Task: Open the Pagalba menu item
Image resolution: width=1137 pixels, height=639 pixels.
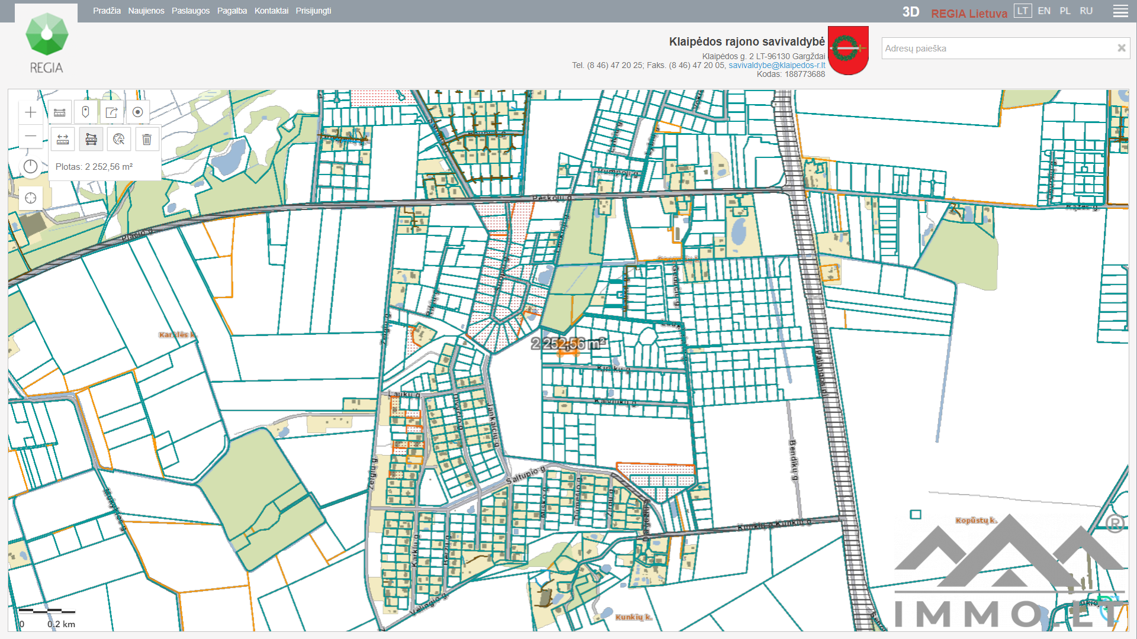Action: click(x=232, y=11)
